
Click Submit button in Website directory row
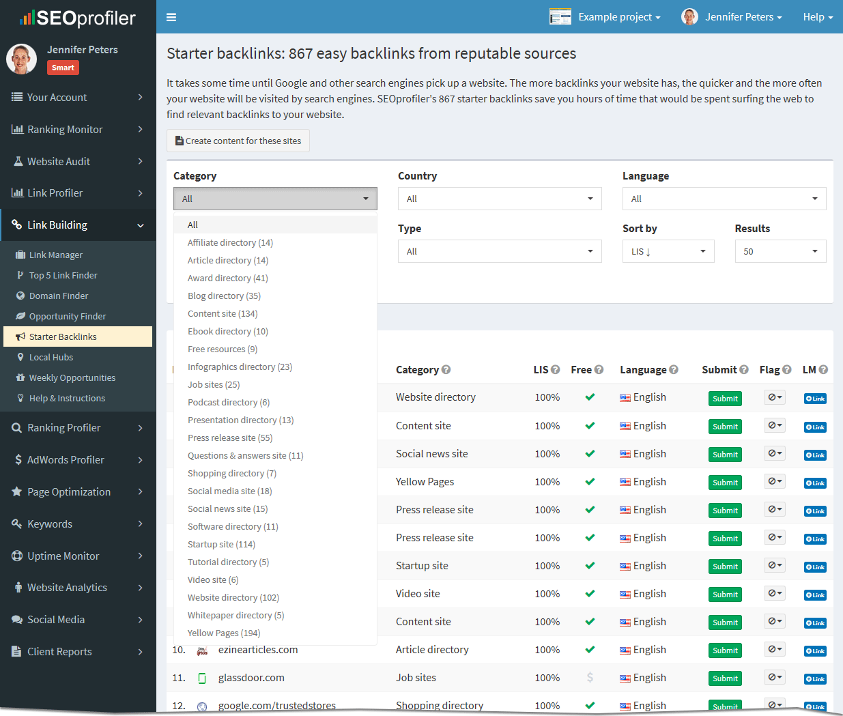725,399
